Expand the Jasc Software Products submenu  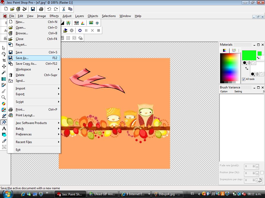(x=34, y=123)
